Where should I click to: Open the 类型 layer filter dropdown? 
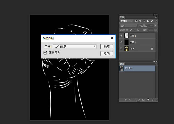126,21
